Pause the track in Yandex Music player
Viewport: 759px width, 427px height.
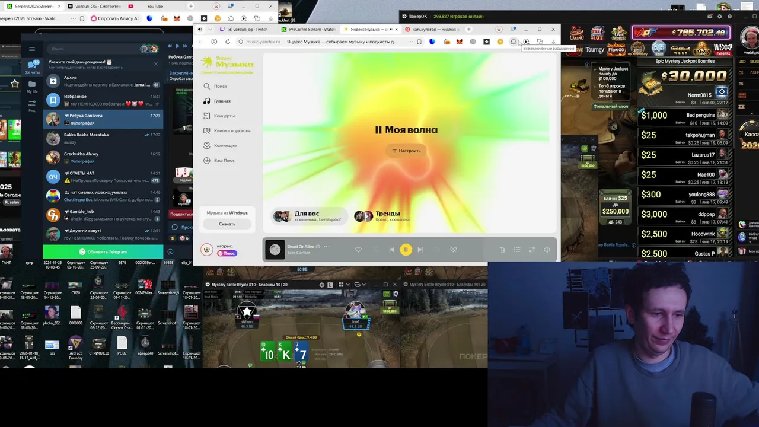pos(406,250)
